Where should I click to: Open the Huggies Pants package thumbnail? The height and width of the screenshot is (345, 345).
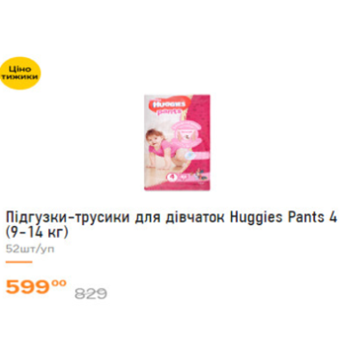point(177,142)
